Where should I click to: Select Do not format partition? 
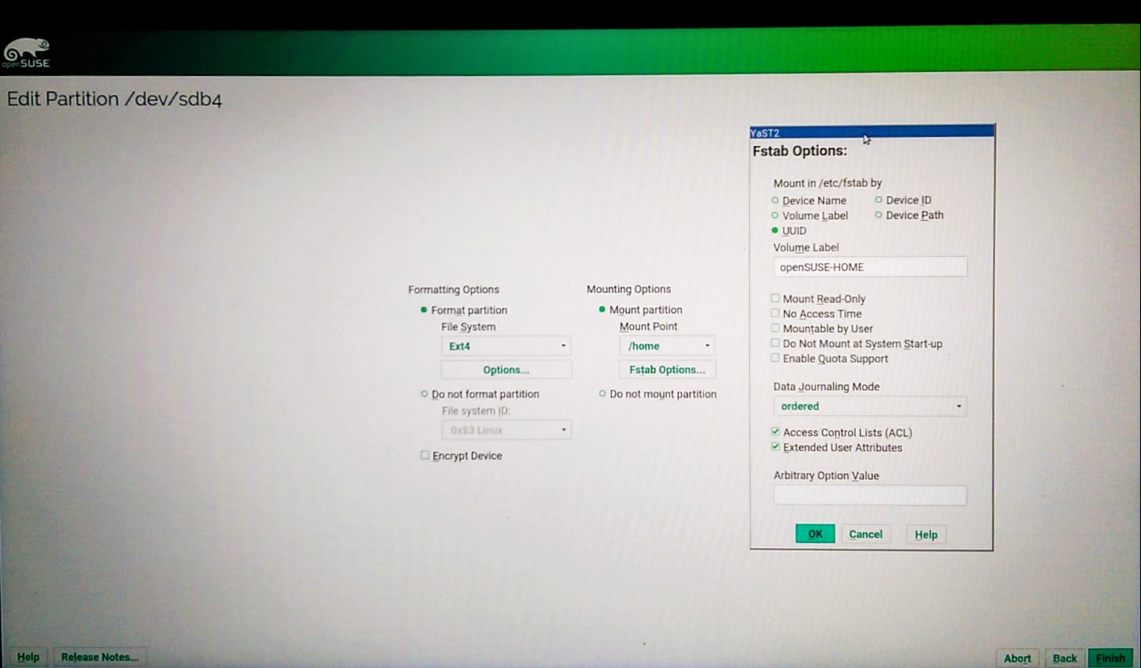424,394
